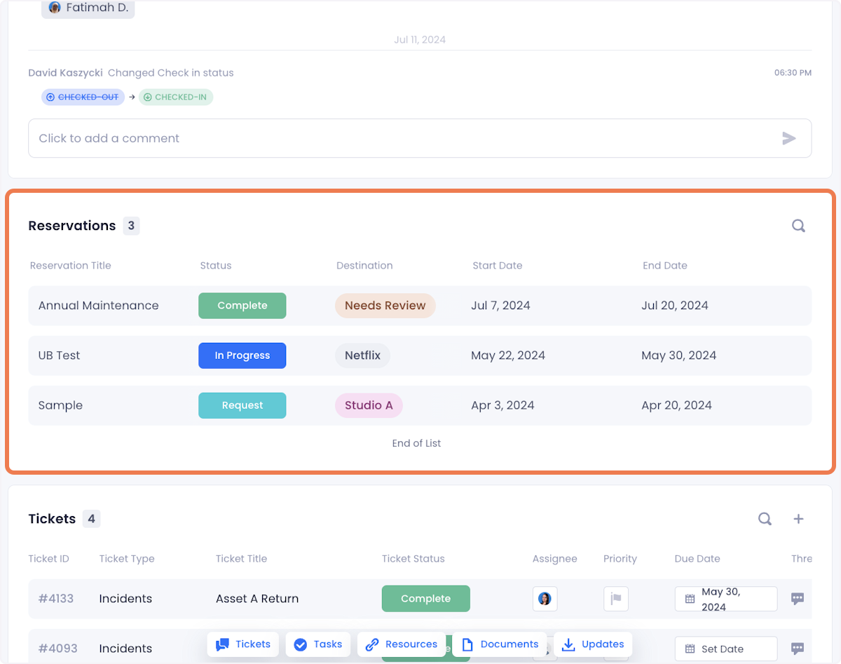Open the UB Test reservation
841x664 pixels.
(420, 355)
